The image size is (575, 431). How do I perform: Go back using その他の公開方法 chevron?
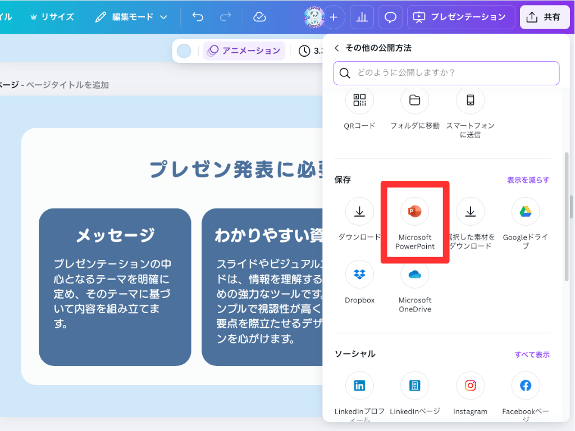tap(337, 48)
